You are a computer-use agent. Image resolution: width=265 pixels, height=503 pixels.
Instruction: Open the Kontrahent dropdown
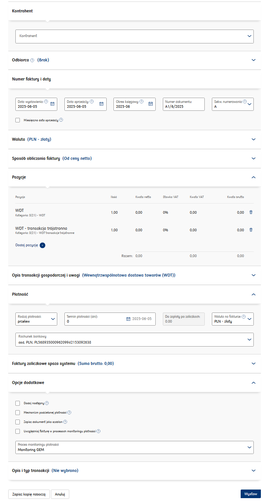click(x=134, y=36)
